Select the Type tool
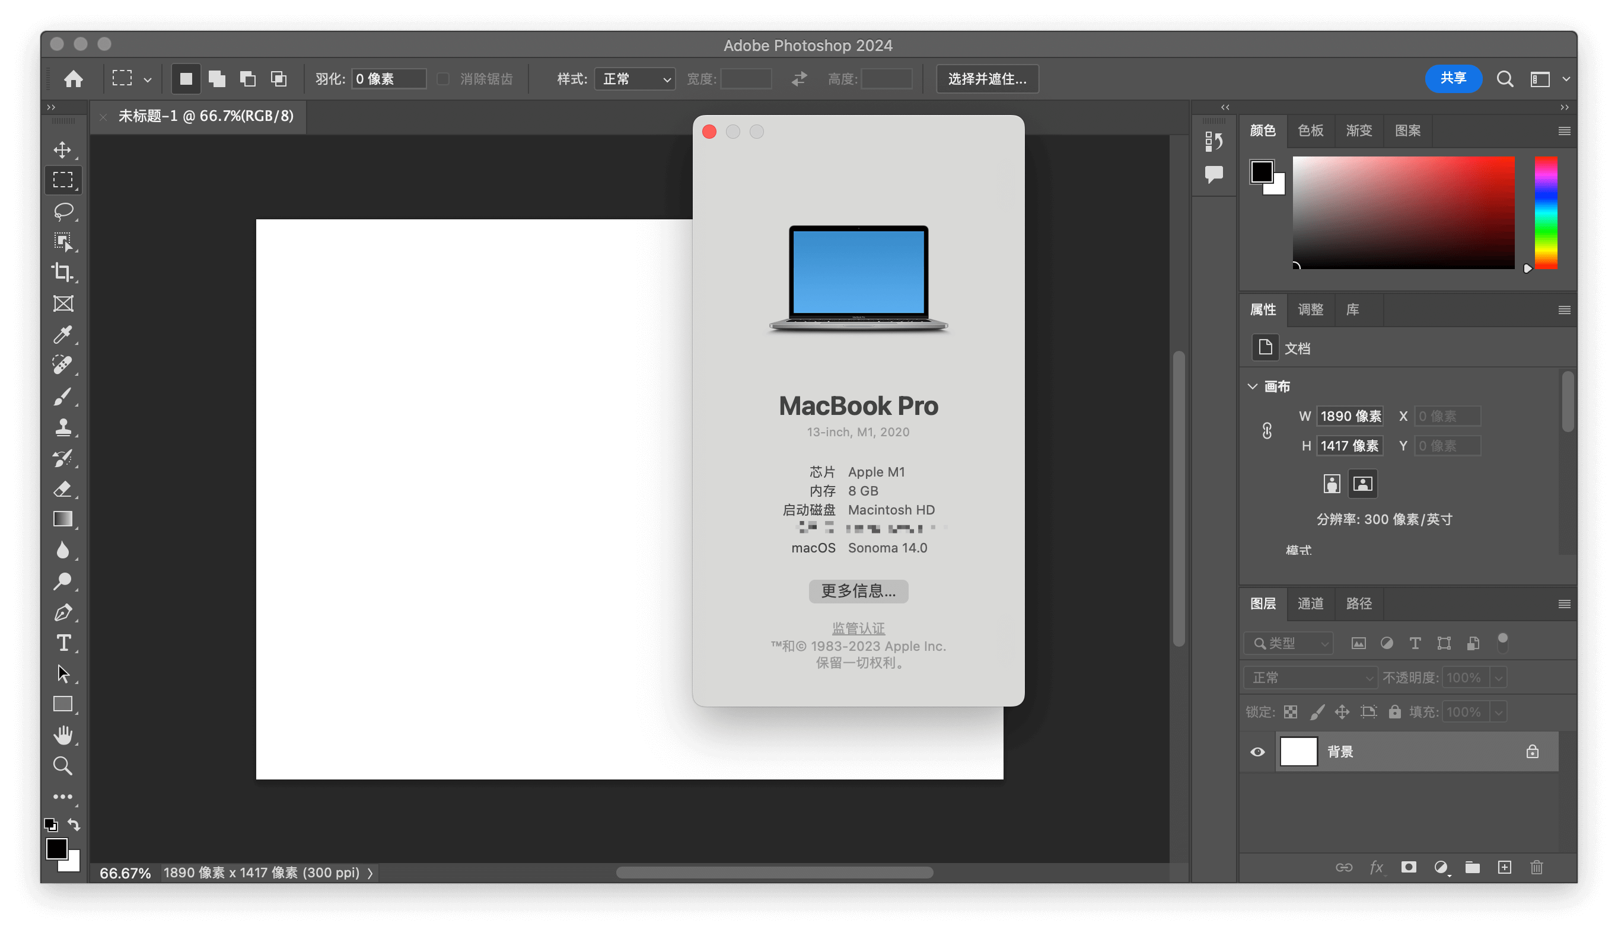The width and height of the screenshot is (1618, 933). coord(63,642)
